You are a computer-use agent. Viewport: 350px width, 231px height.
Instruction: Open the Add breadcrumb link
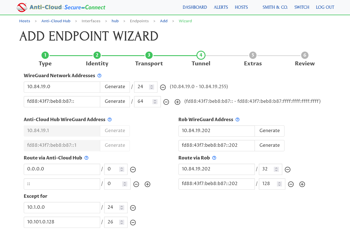click(x=164, y=21)
